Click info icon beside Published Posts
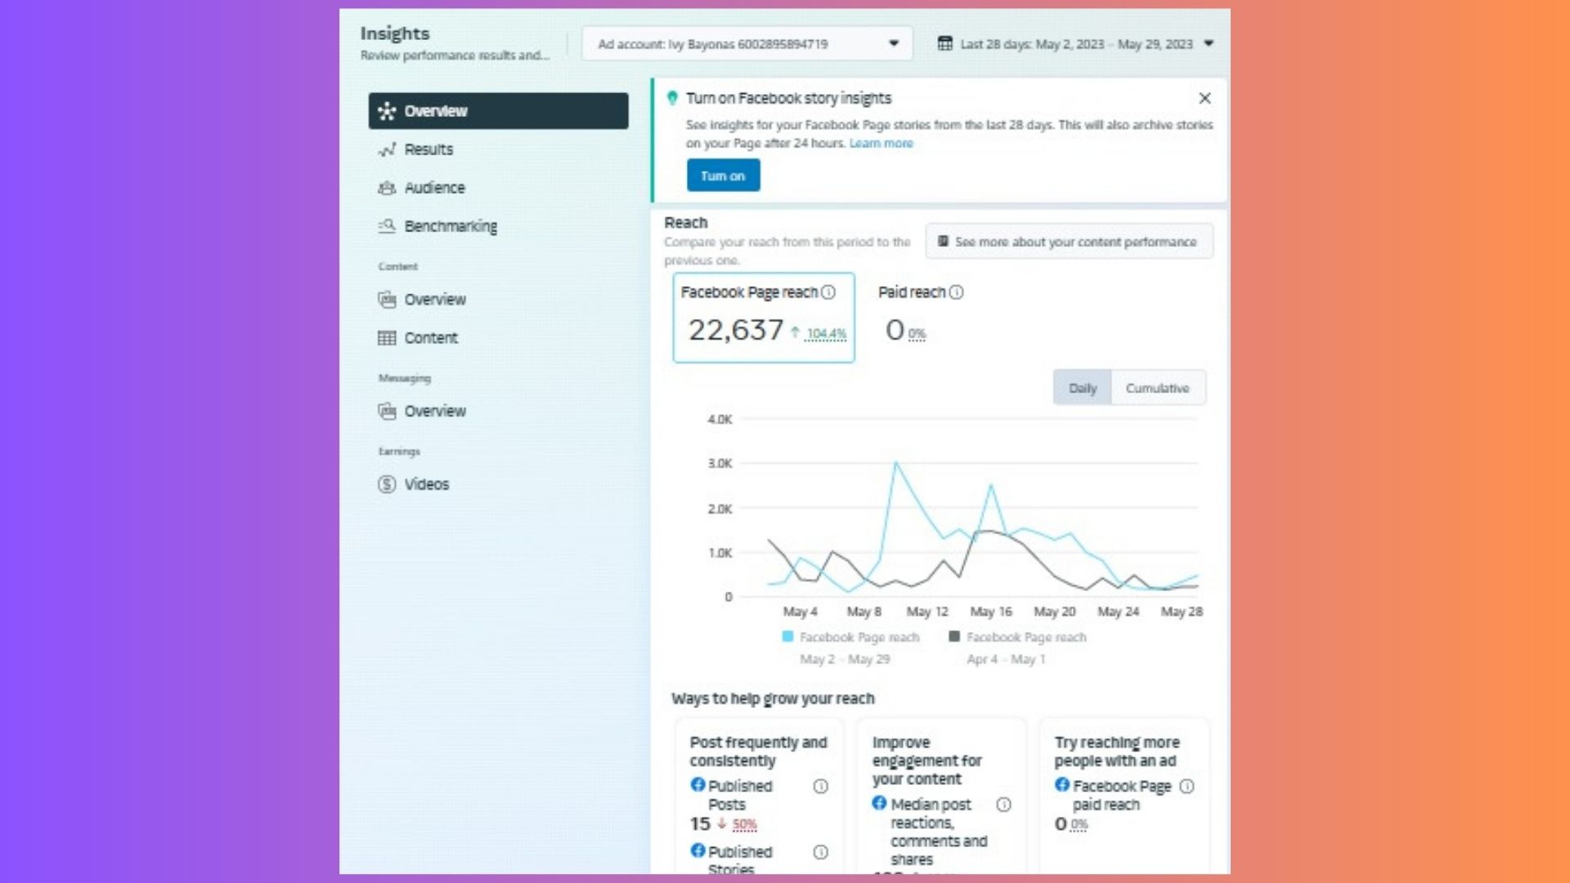This screenshot has height=883, width=1570. coord(820,787)
